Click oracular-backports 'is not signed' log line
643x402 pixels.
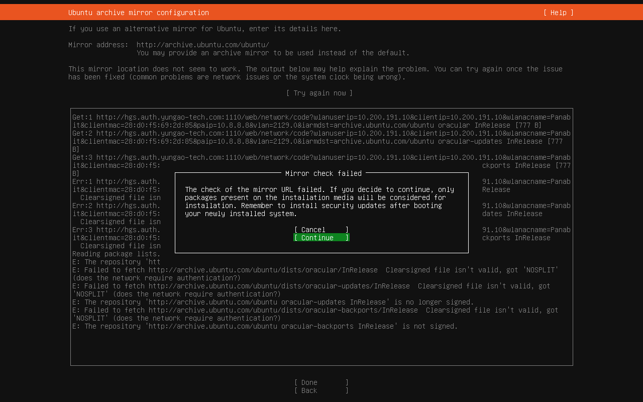coord(265,326)
